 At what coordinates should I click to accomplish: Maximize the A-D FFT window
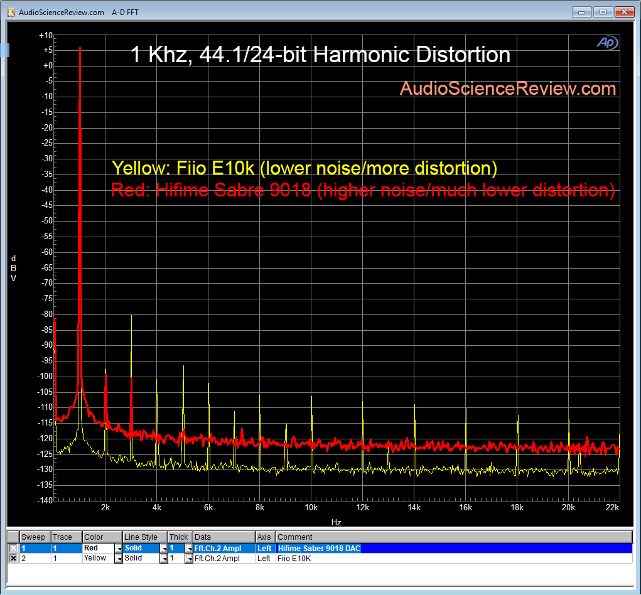point(603,12)
